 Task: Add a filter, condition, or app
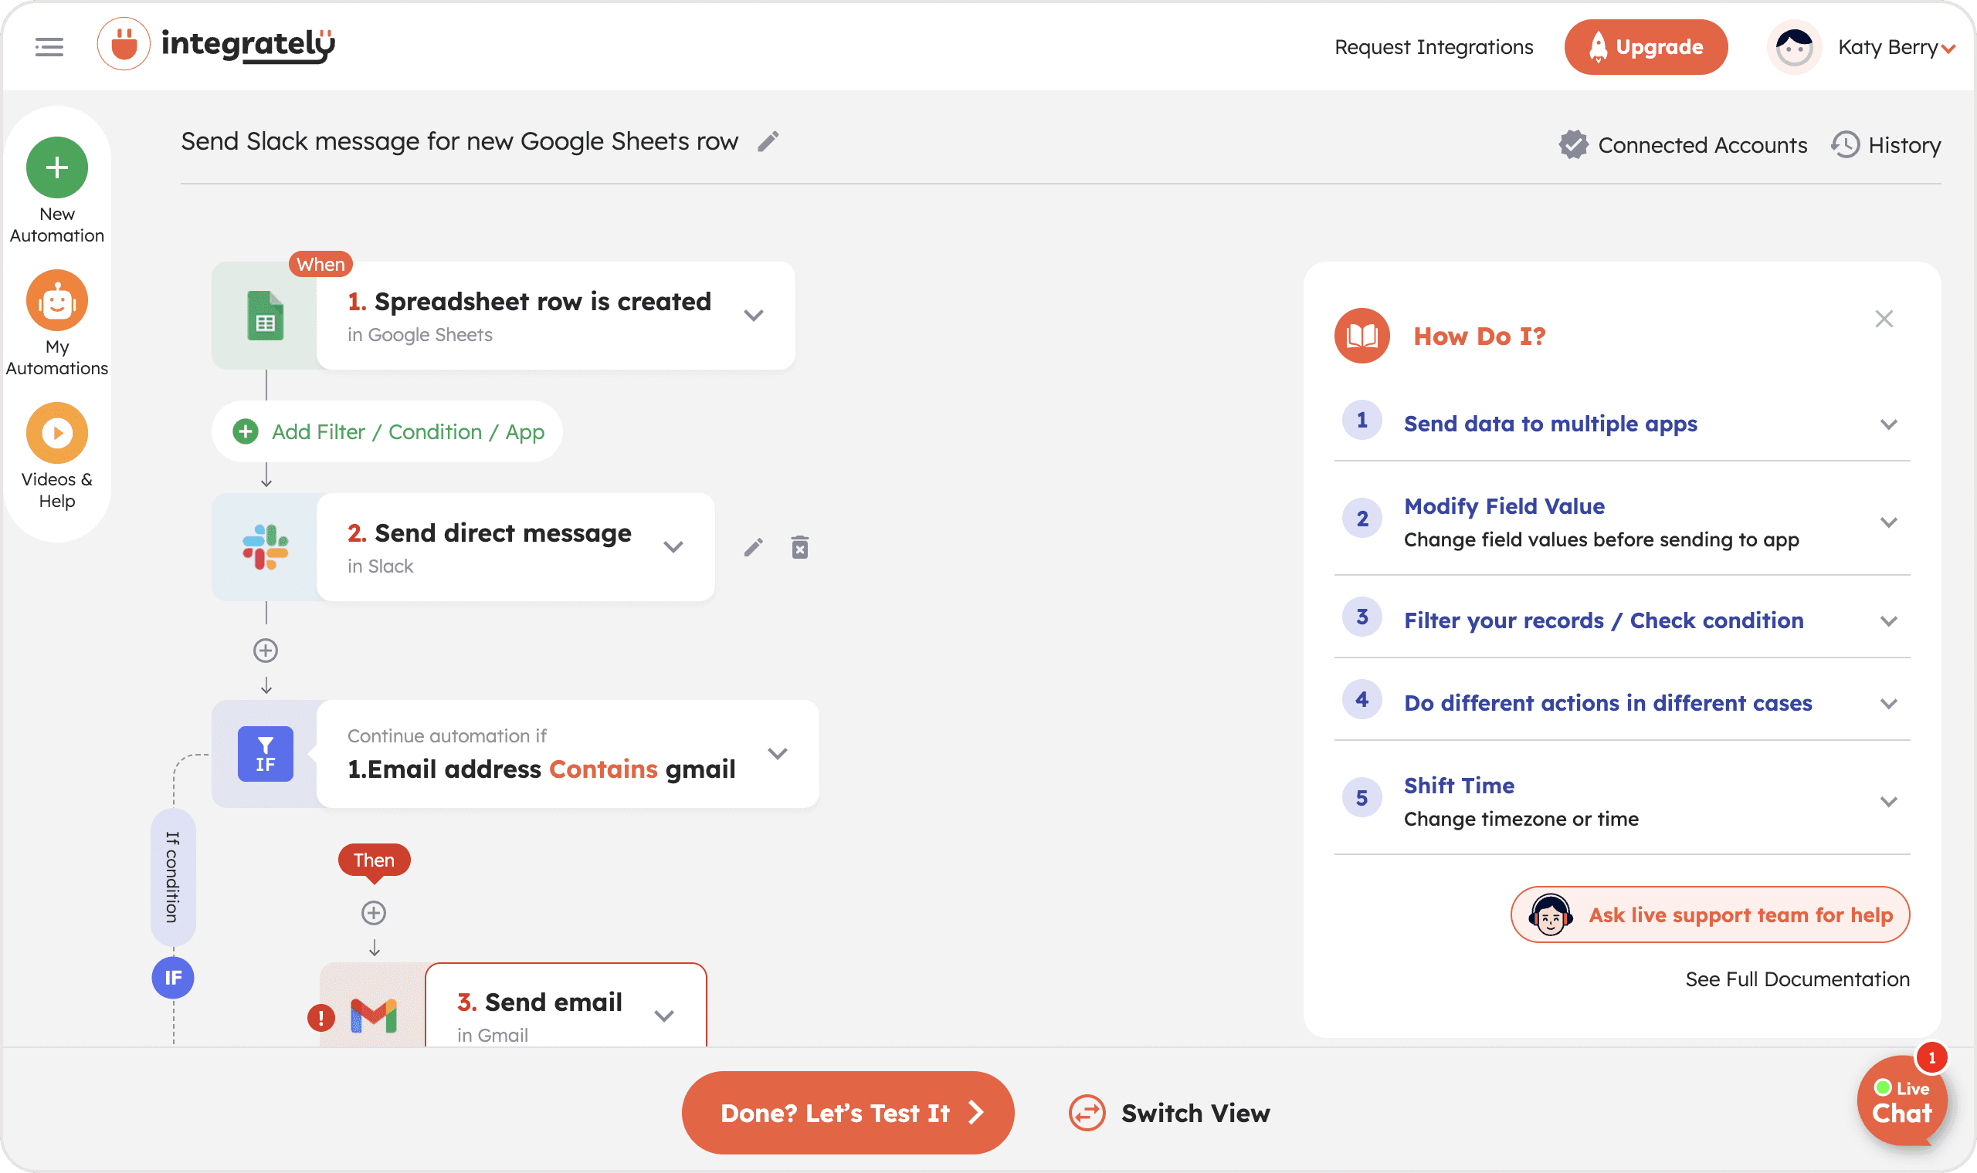[387, 431]
